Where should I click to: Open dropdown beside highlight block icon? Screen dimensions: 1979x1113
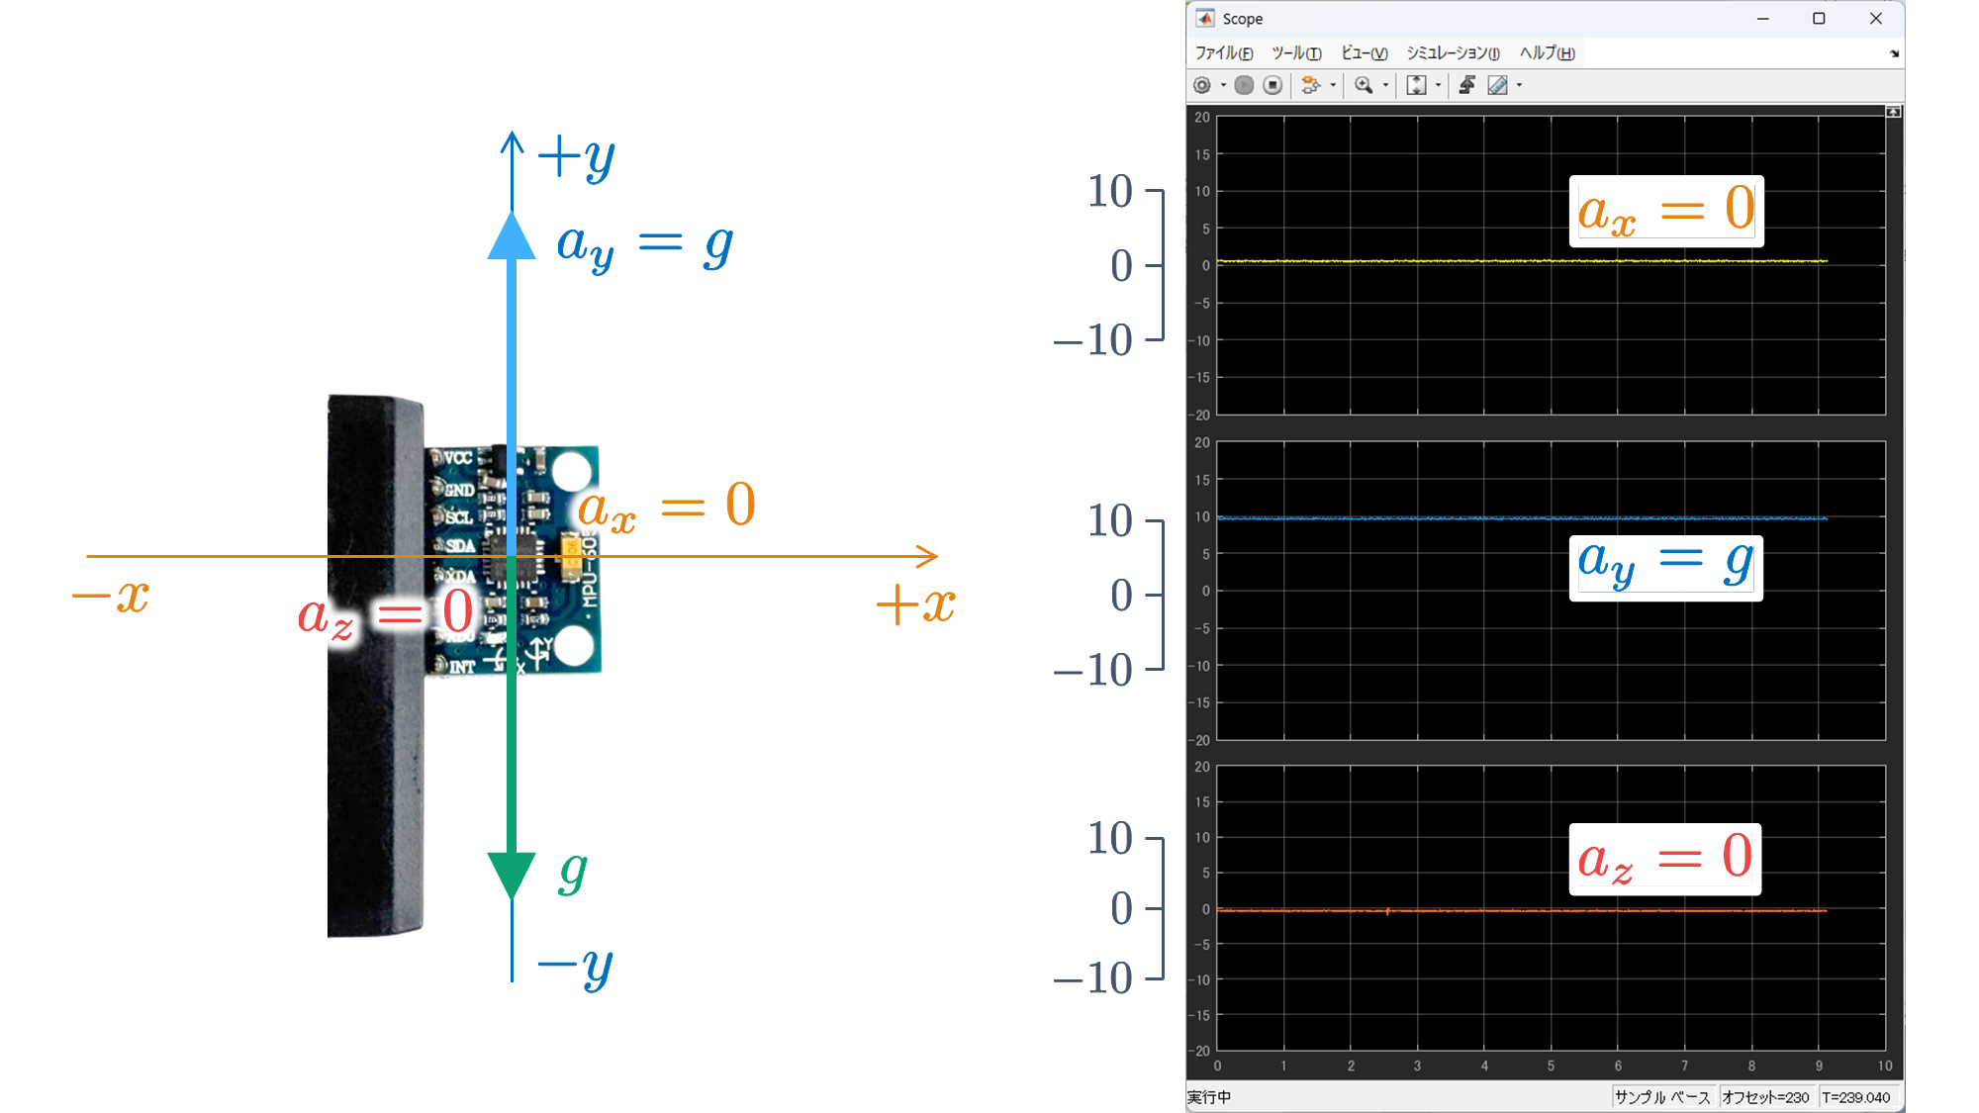[x=1333, y=85]
